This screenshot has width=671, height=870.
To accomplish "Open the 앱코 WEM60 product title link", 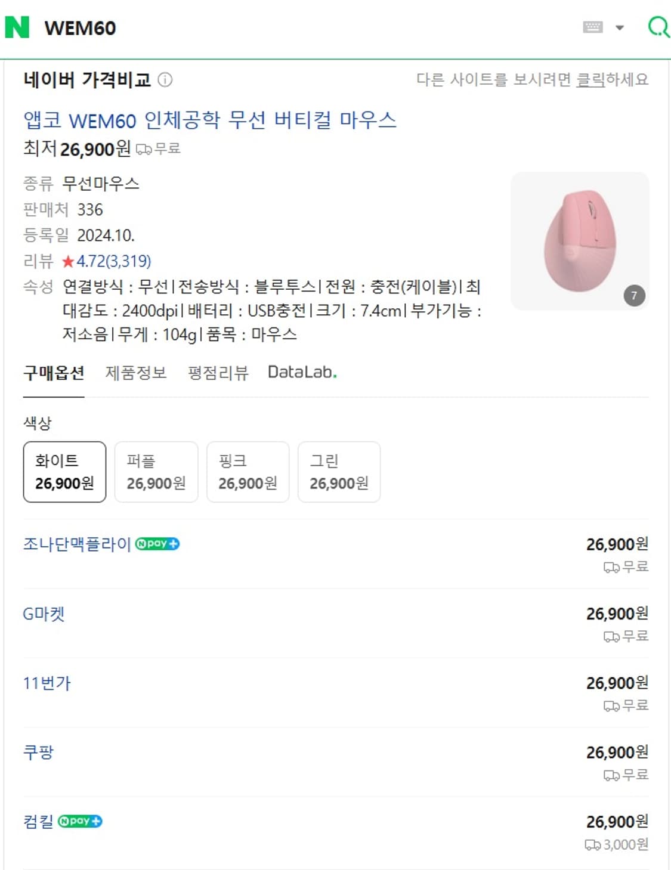I will [x=210, y=120].
